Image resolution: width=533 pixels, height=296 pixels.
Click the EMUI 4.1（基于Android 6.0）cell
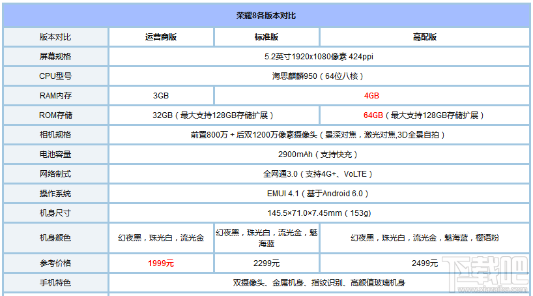point(319,194)
